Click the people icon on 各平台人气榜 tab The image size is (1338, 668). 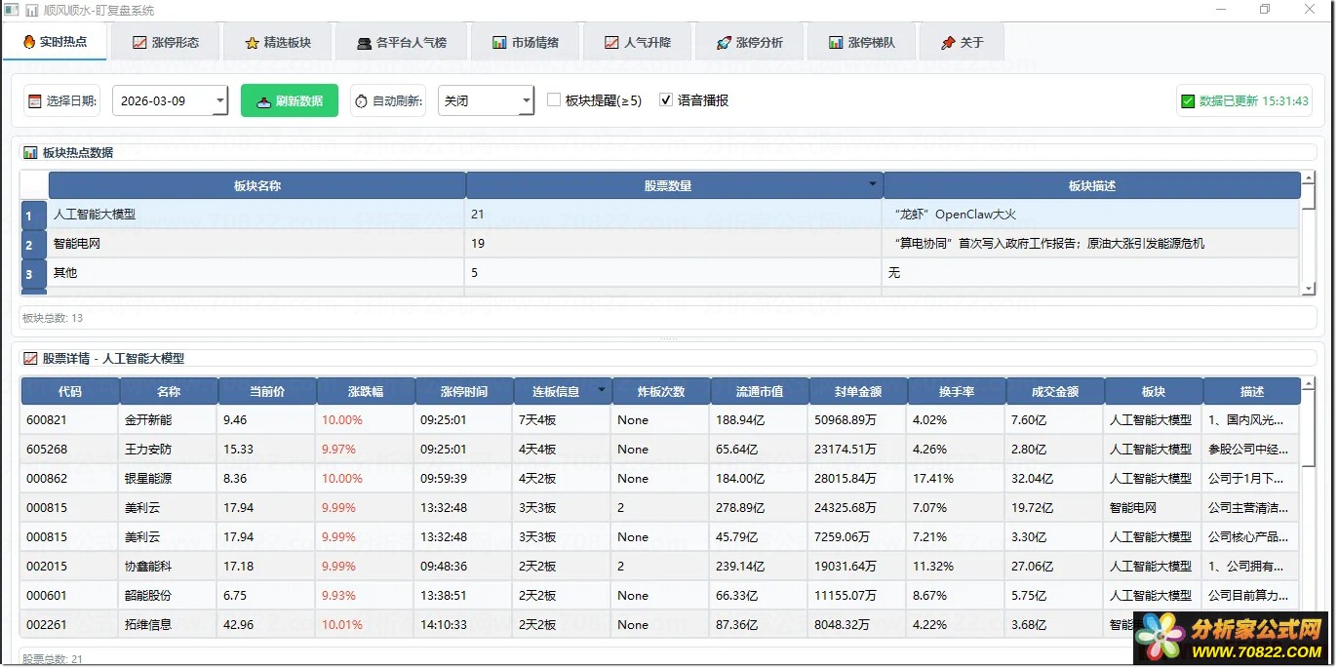tap(364, 43)
